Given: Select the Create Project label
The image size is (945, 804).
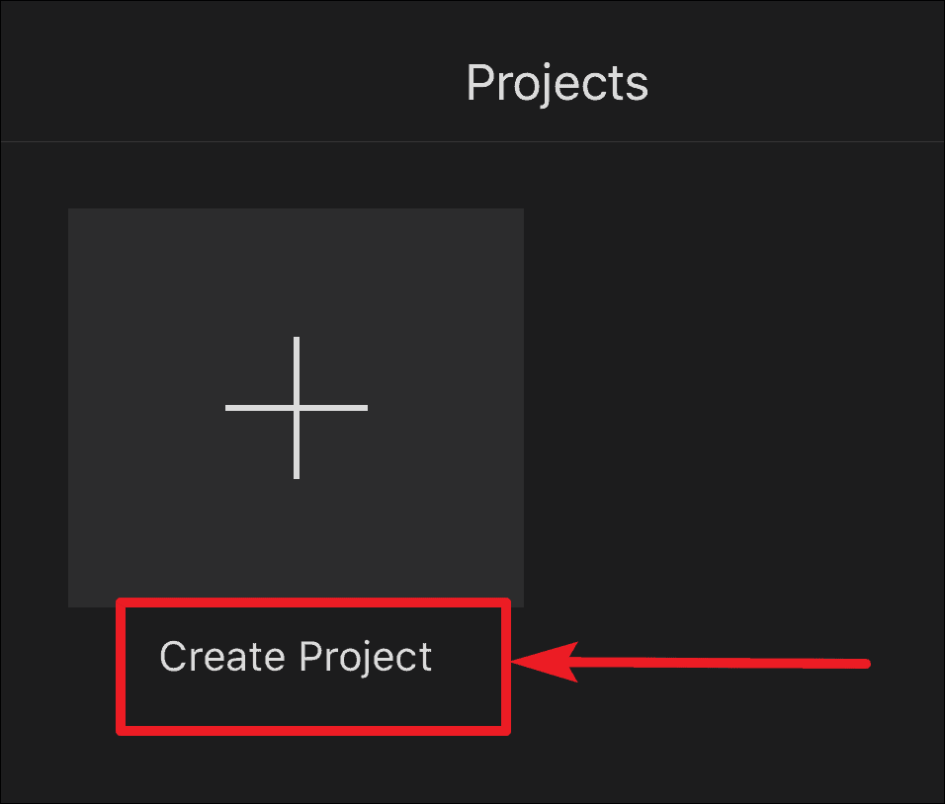Looking at the screenshot, I should point(296,656).
